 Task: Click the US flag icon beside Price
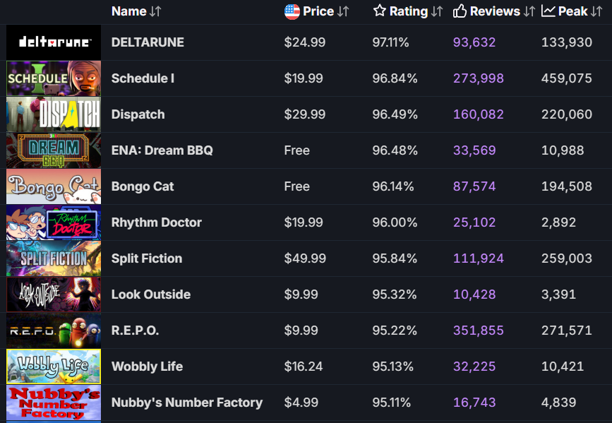pos(292,11)
